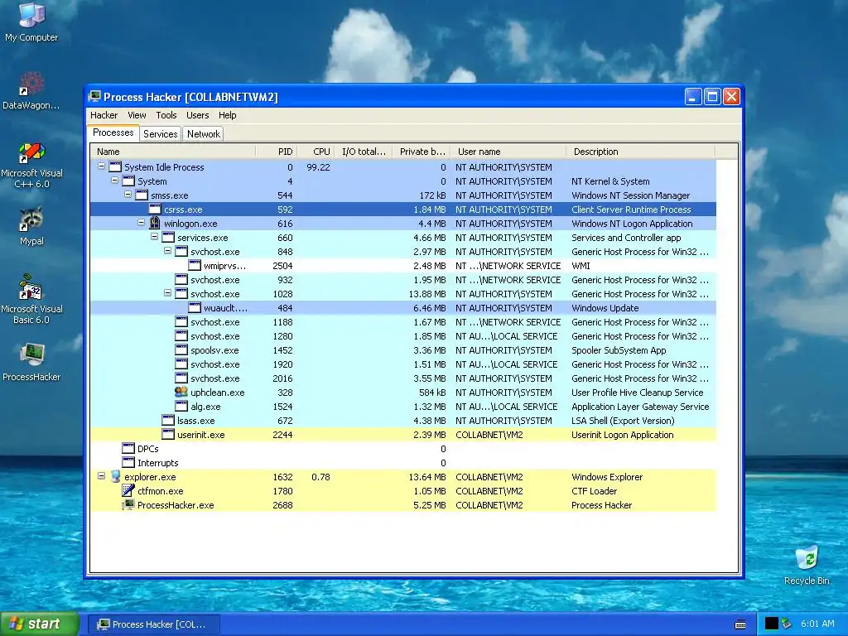Screen dimensions: 848x636
Task: Click the 13.64 MB private bytes value
Action: (x=427, y=476)
